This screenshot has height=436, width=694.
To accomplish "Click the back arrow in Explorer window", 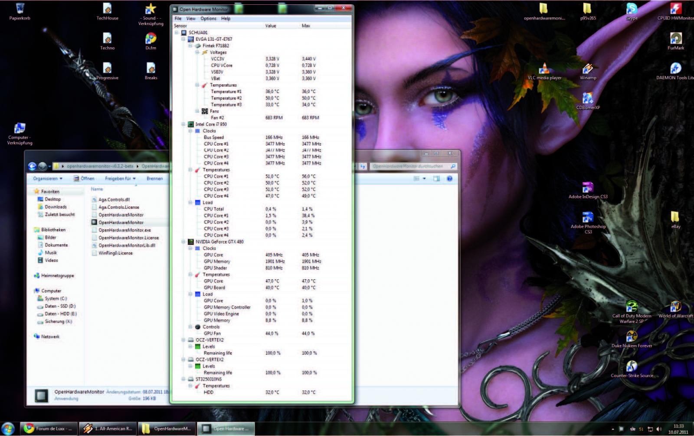I will pos(32,166).
